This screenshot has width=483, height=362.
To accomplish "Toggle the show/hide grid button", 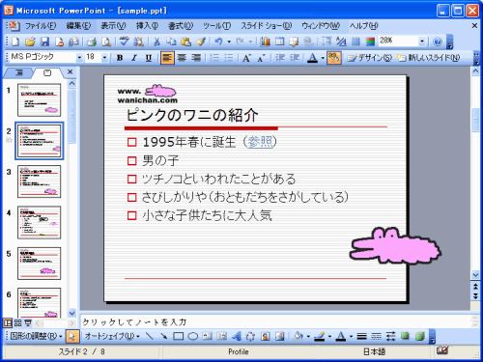I will point(355,42).
